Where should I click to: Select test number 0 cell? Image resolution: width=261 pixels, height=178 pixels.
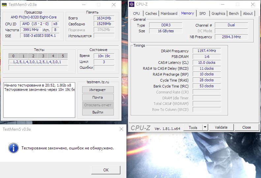(13, 56)
